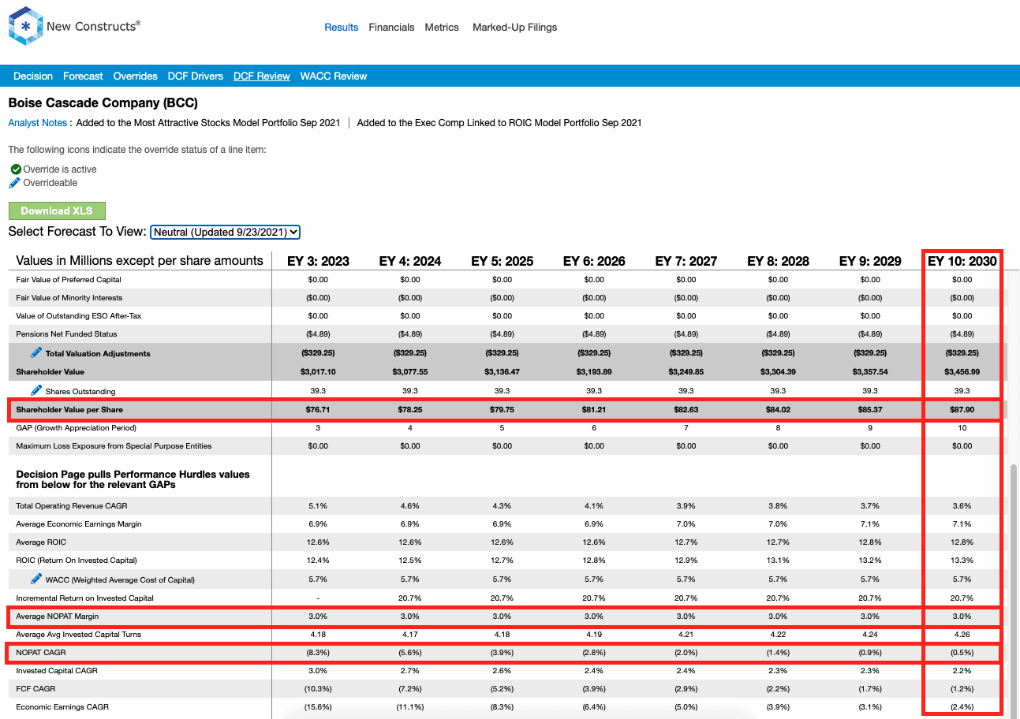This screenshot has height=719, width=1020.
Task: Click the EY 7: 2027 column header
Action: (686, 261)
